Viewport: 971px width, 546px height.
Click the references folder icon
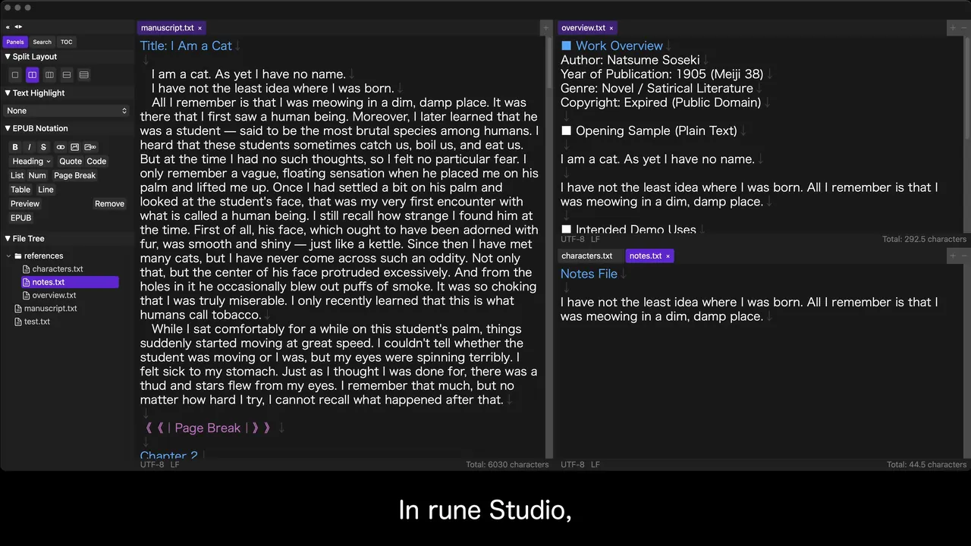(18, 256)
